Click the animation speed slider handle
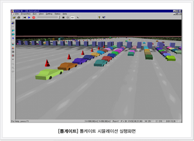This screenshot has height=141, width=194. tap(59, 17)
